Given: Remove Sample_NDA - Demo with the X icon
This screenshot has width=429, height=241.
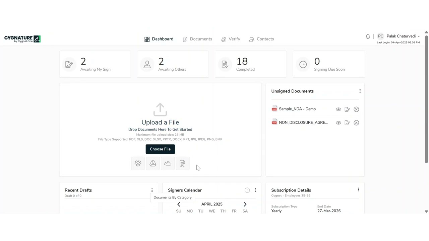Looking at the screenshot, I should [356, 109].
